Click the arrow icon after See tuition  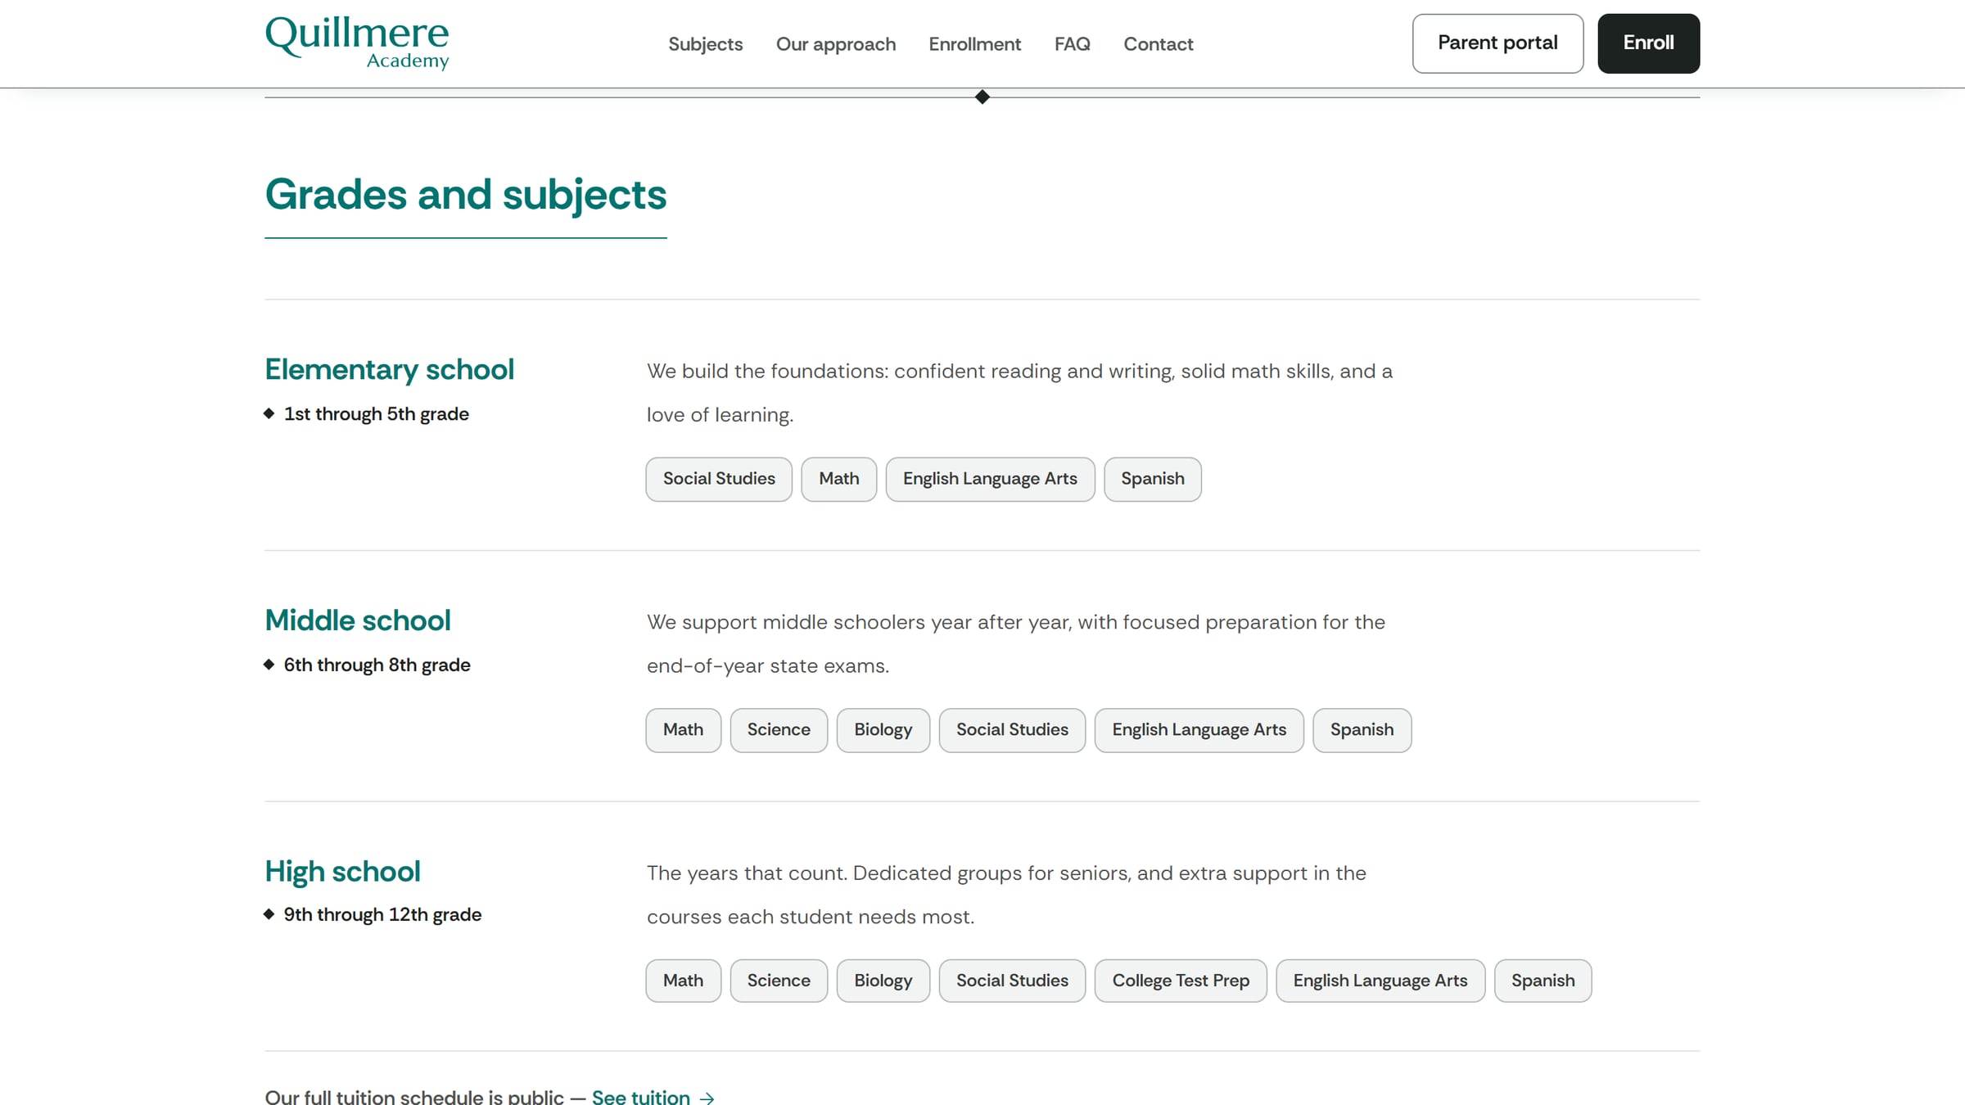[x=707, y=1098]
